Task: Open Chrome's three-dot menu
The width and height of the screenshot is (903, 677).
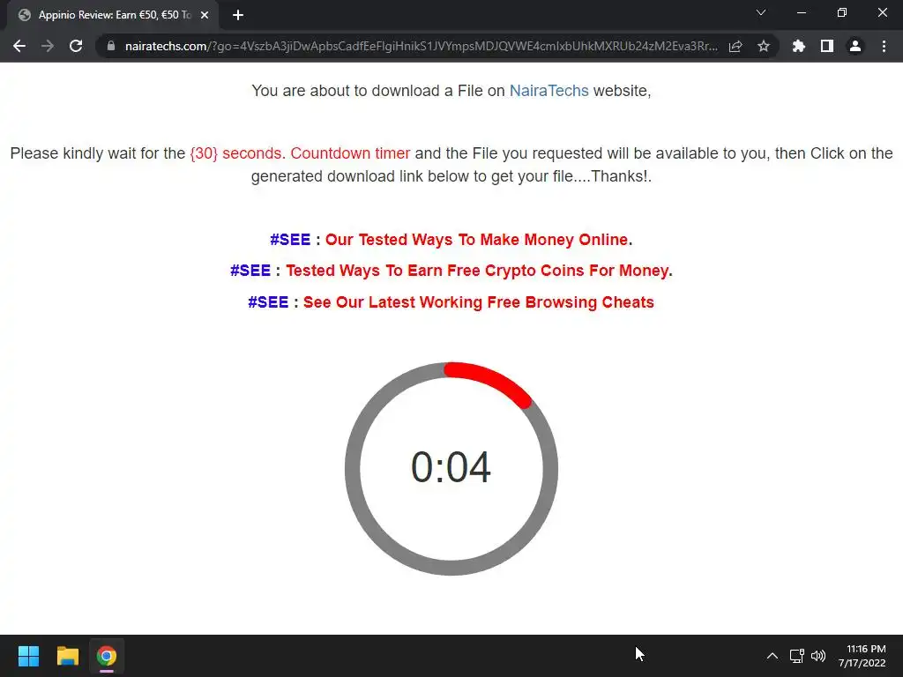Action: pos(884,46)
